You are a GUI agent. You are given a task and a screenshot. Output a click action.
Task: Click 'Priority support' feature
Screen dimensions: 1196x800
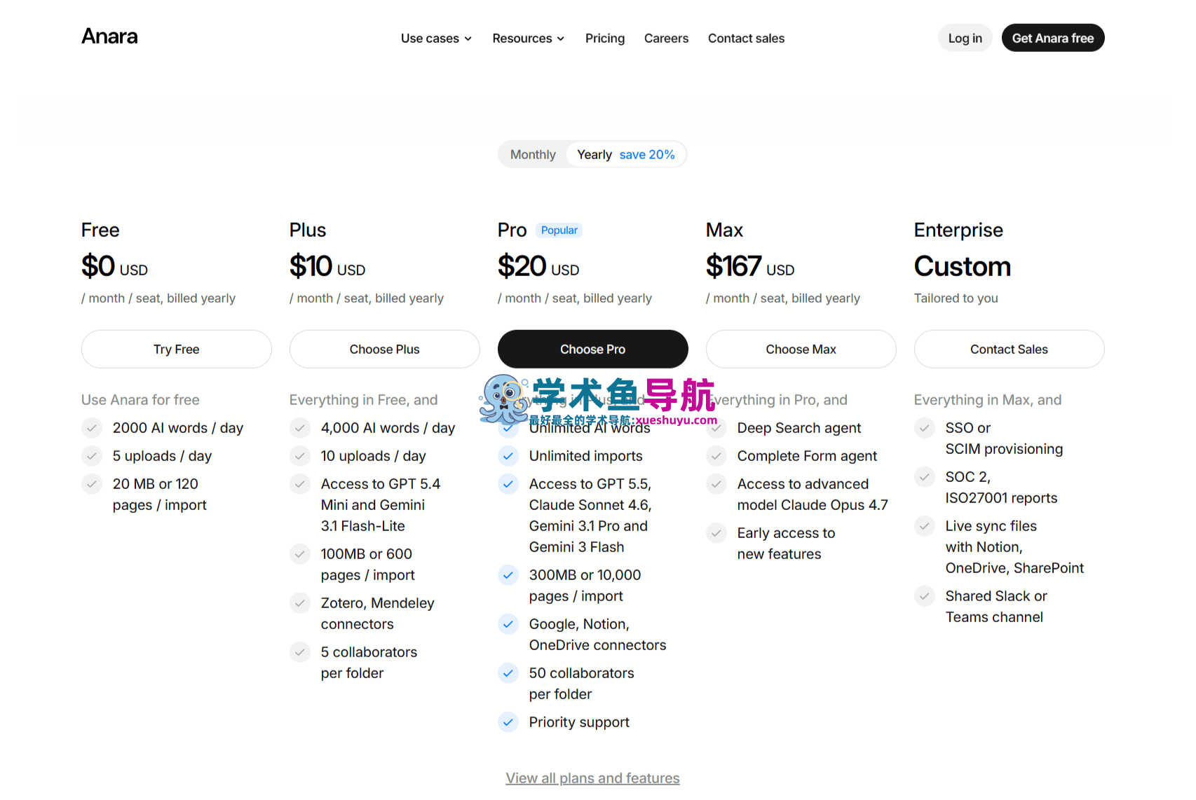coord(579,722)
